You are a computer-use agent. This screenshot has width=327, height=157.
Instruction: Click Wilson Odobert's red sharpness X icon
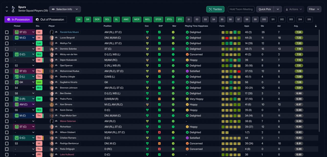(x=159, y=132)
